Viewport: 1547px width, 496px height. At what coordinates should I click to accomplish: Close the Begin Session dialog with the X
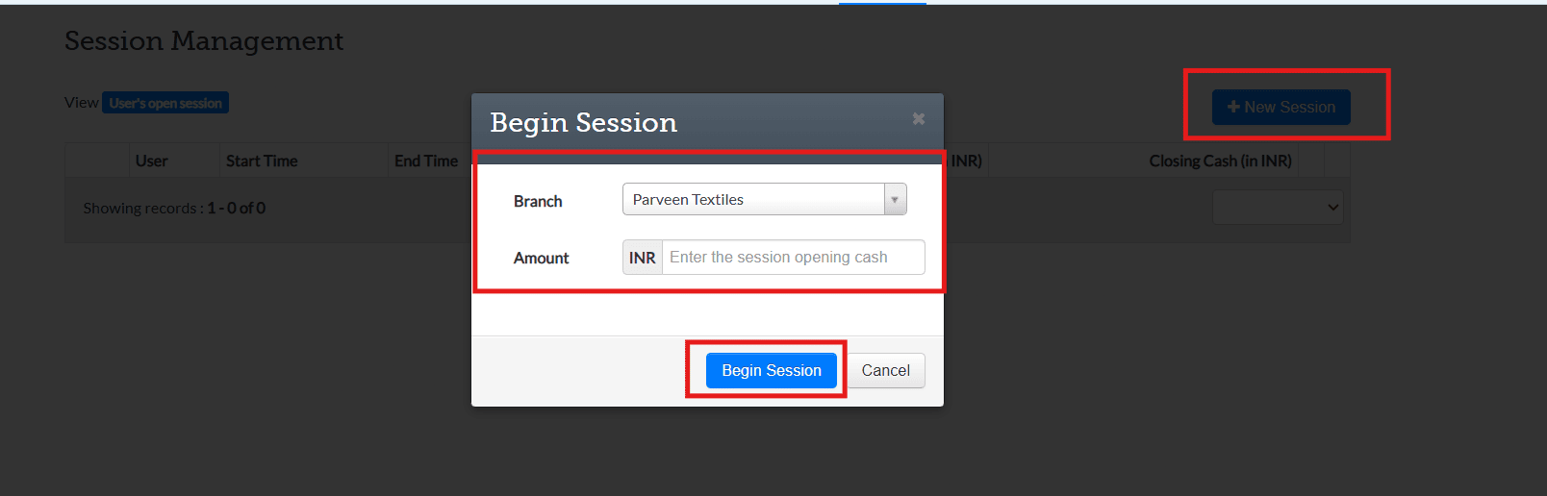pos(918,118)
